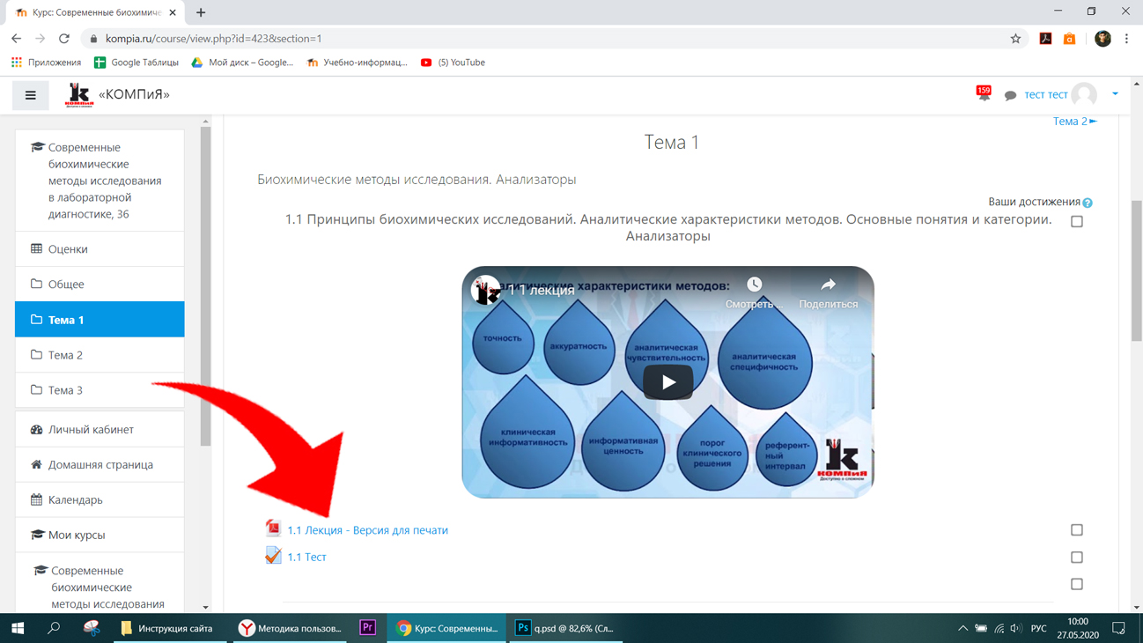The height and width of the screenshot is (643, 1143).
Task: Click the КОМПиЯ site logo
Action: (79, 95)
